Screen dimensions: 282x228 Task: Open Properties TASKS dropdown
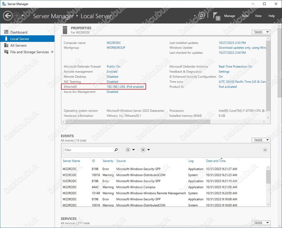click(x=261, y=32)
